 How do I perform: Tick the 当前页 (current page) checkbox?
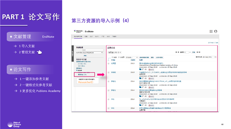point(119,57)
